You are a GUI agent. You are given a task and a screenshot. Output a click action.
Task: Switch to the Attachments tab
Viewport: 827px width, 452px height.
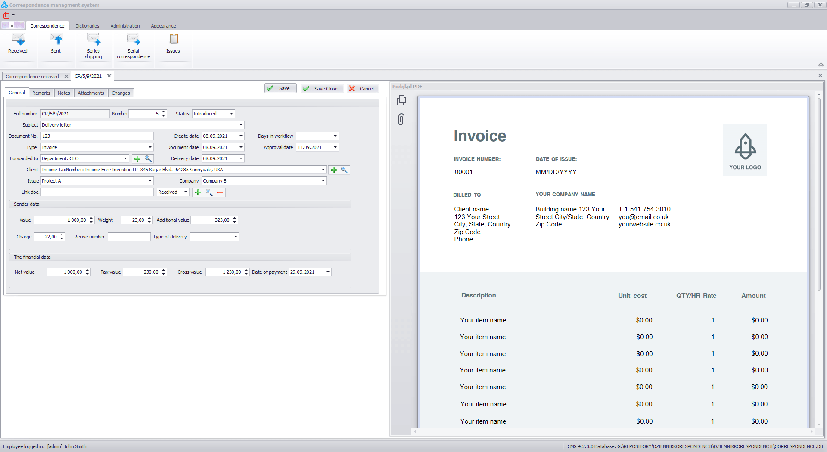90,93
